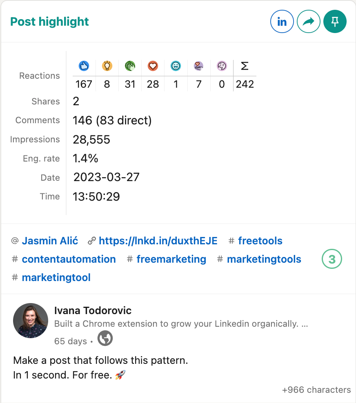
Task: Select the thumbs-up Like reaction icon
Action: click(x=84, y=66)
